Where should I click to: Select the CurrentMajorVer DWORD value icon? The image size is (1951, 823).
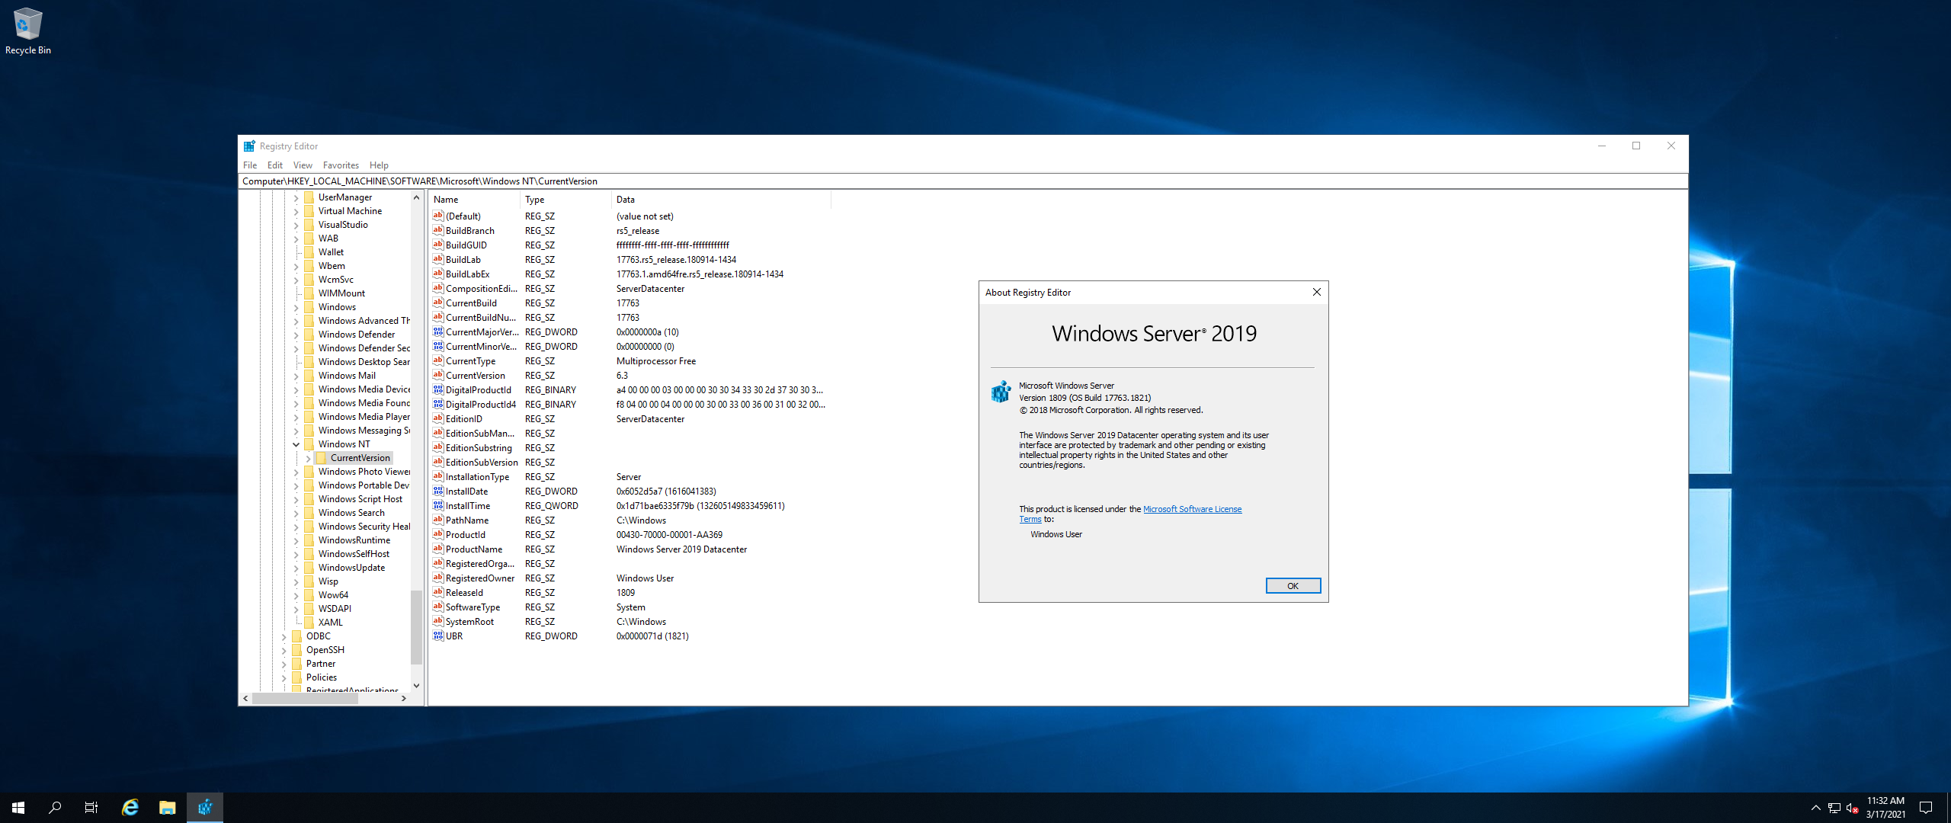click(x=438, y=331)
